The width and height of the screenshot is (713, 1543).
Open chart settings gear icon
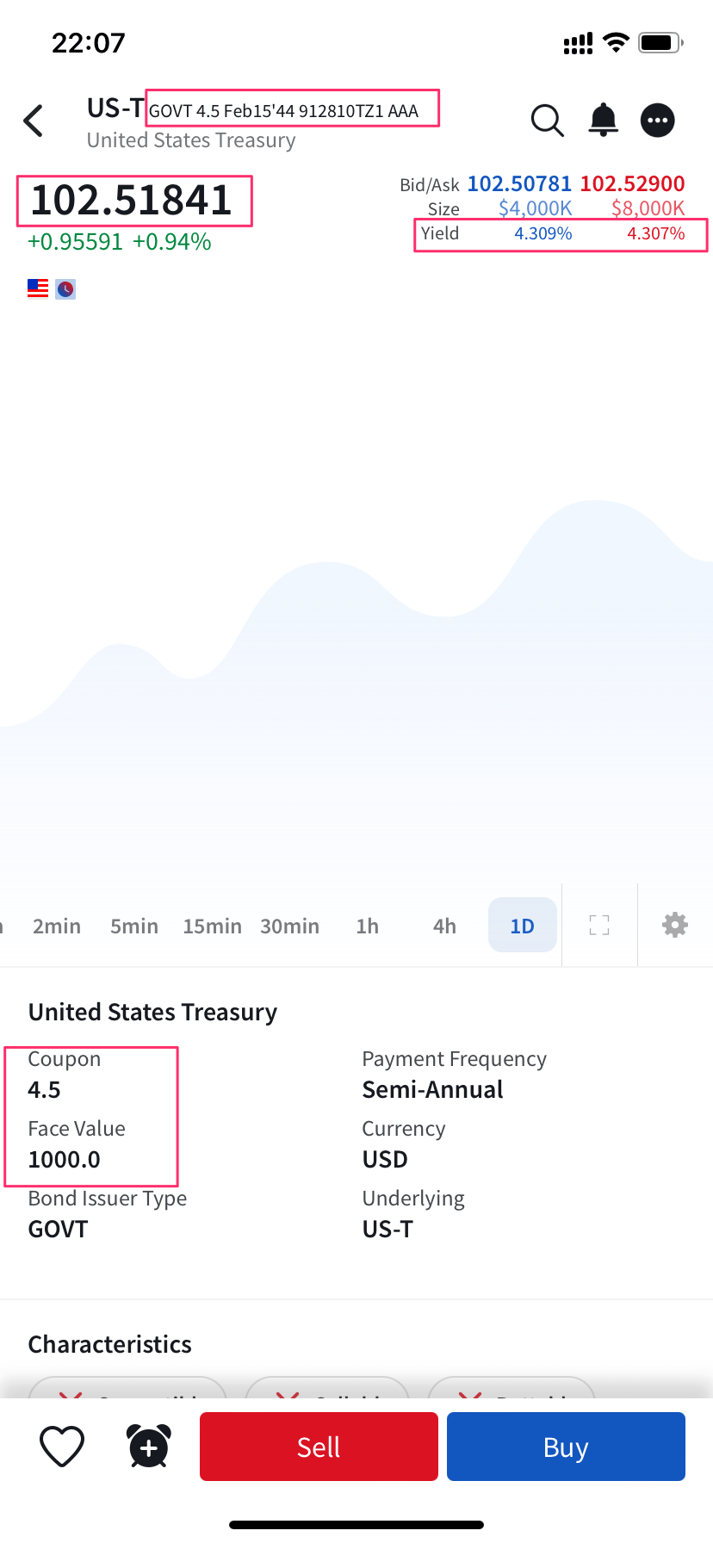coord(675,925)
